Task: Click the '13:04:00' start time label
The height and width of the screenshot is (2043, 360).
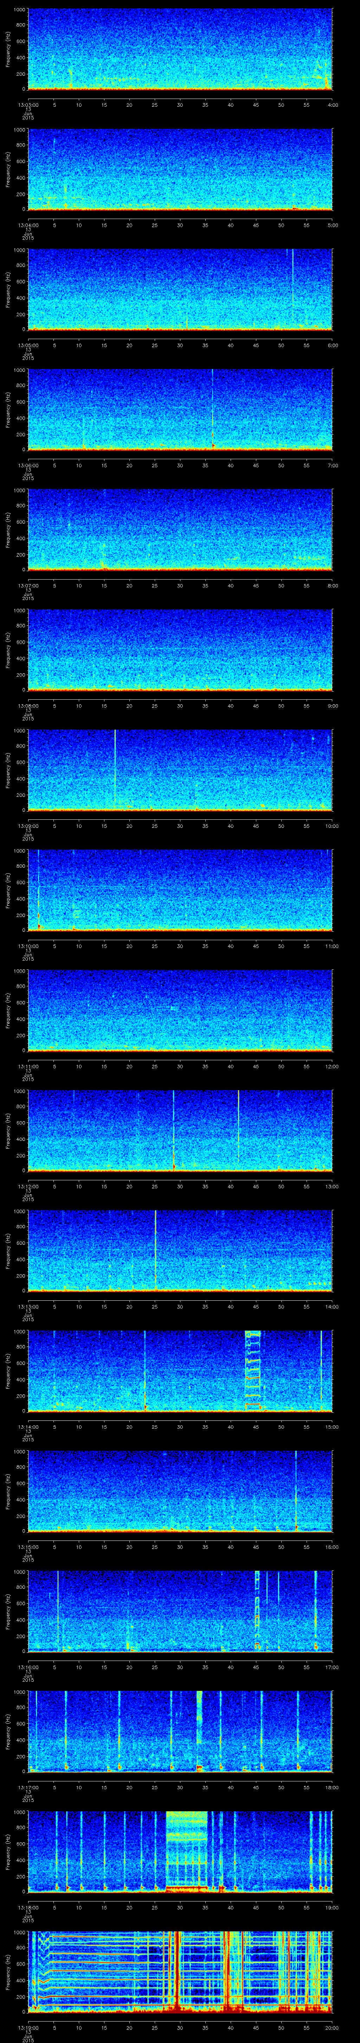Action: coord(28,225)
